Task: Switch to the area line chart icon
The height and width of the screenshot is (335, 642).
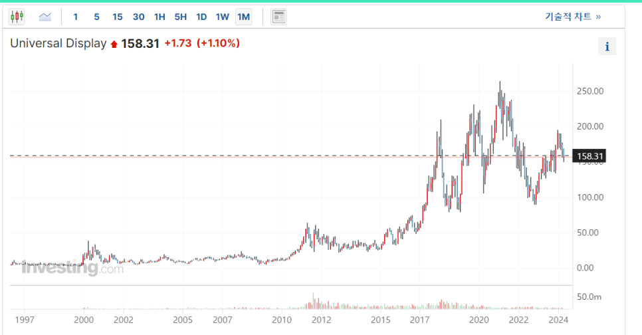Action: pyautogui.click(x=45, y=17)
